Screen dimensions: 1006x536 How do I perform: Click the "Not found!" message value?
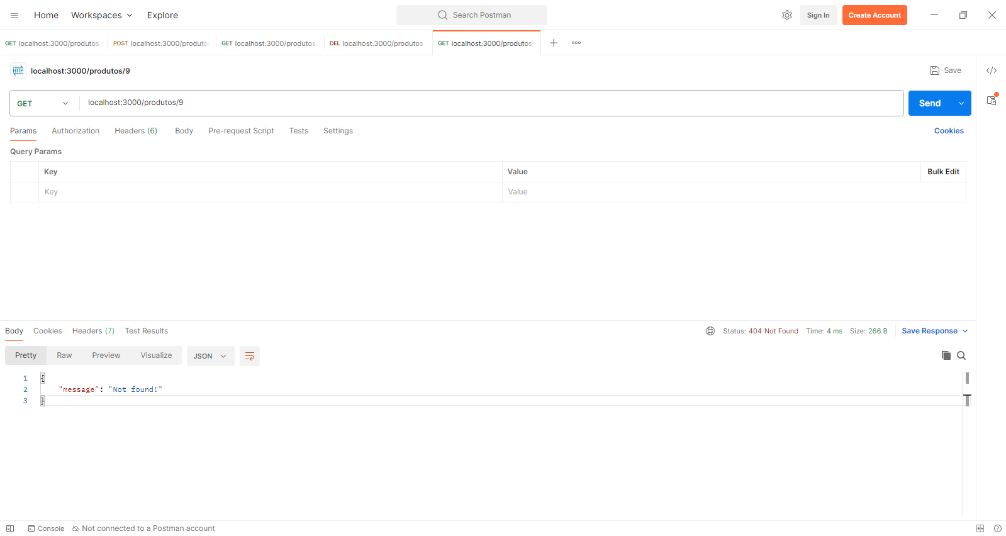(135, 389)
